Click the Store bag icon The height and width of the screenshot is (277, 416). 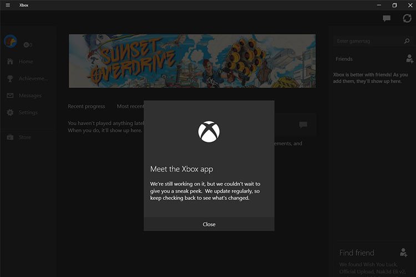click(10, 137)
